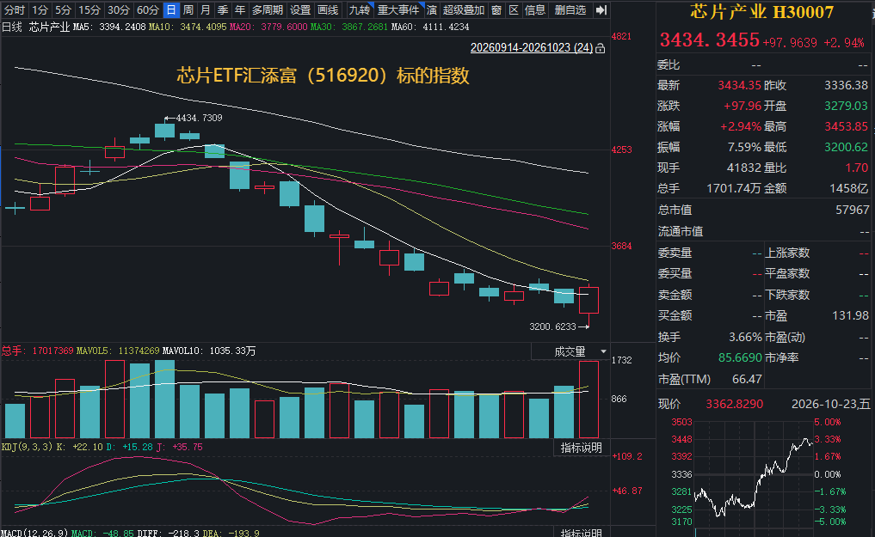Toggle the 窗 window button
Screen dimensions: 875x537
496,10
